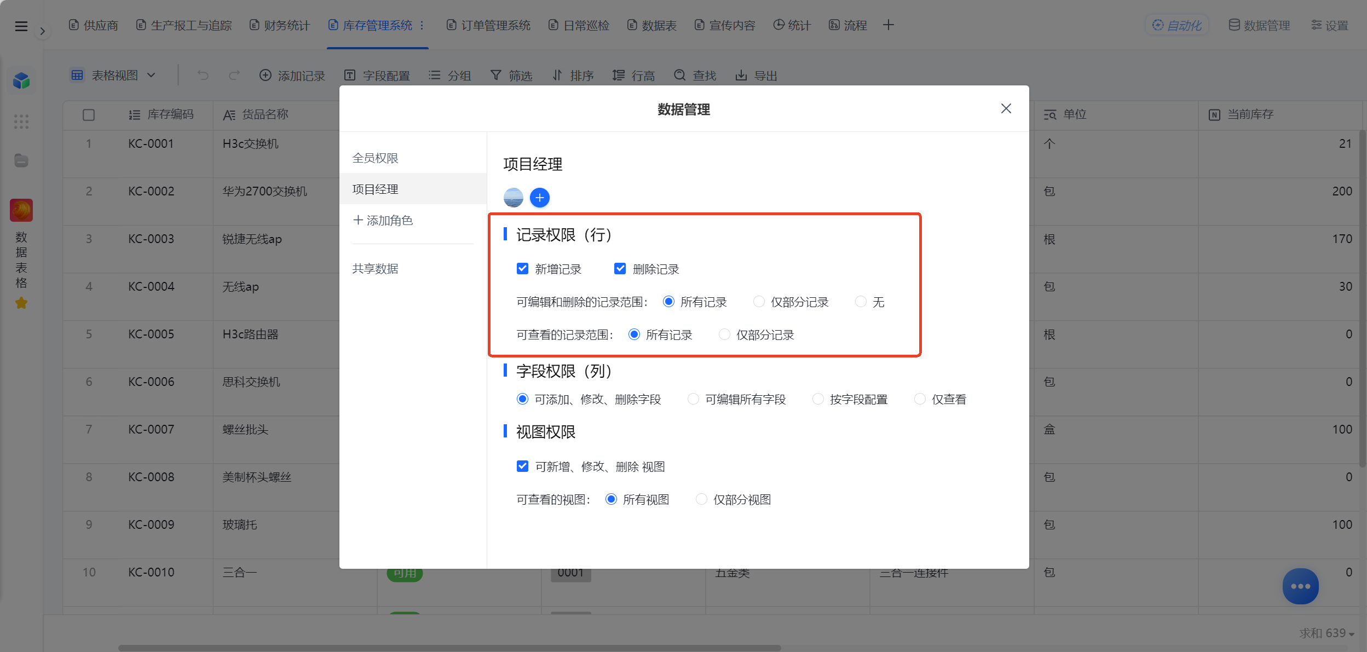Open the folder icon in sidebar
1367x652 pixels.
tap(21, 160)
